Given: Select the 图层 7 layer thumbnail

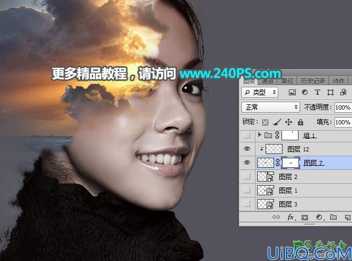Looking at the screenshot, I should tap(266, 163).
